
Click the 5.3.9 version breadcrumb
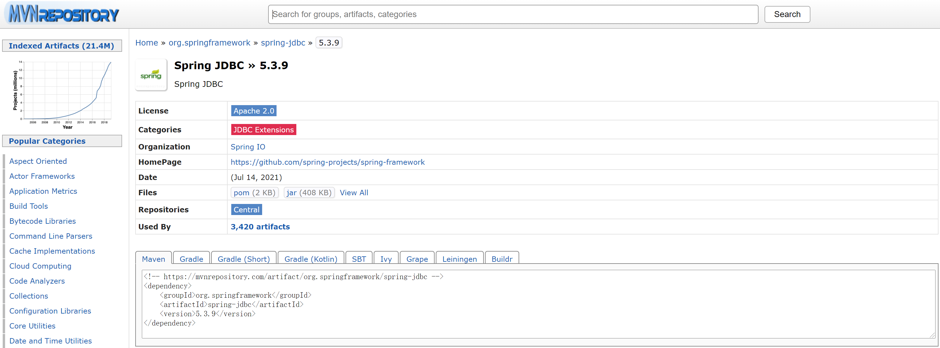point(329,43)
